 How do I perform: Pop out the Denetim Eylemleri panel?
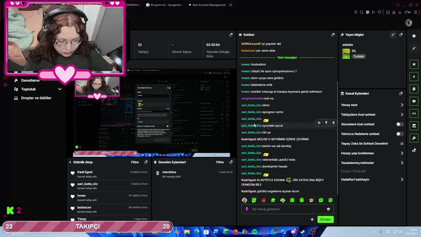point(231,162)
